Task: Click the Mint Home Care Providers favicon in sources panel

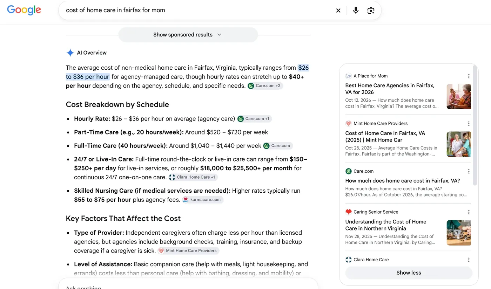Action: pyautogui.click(x=348, y=124)
